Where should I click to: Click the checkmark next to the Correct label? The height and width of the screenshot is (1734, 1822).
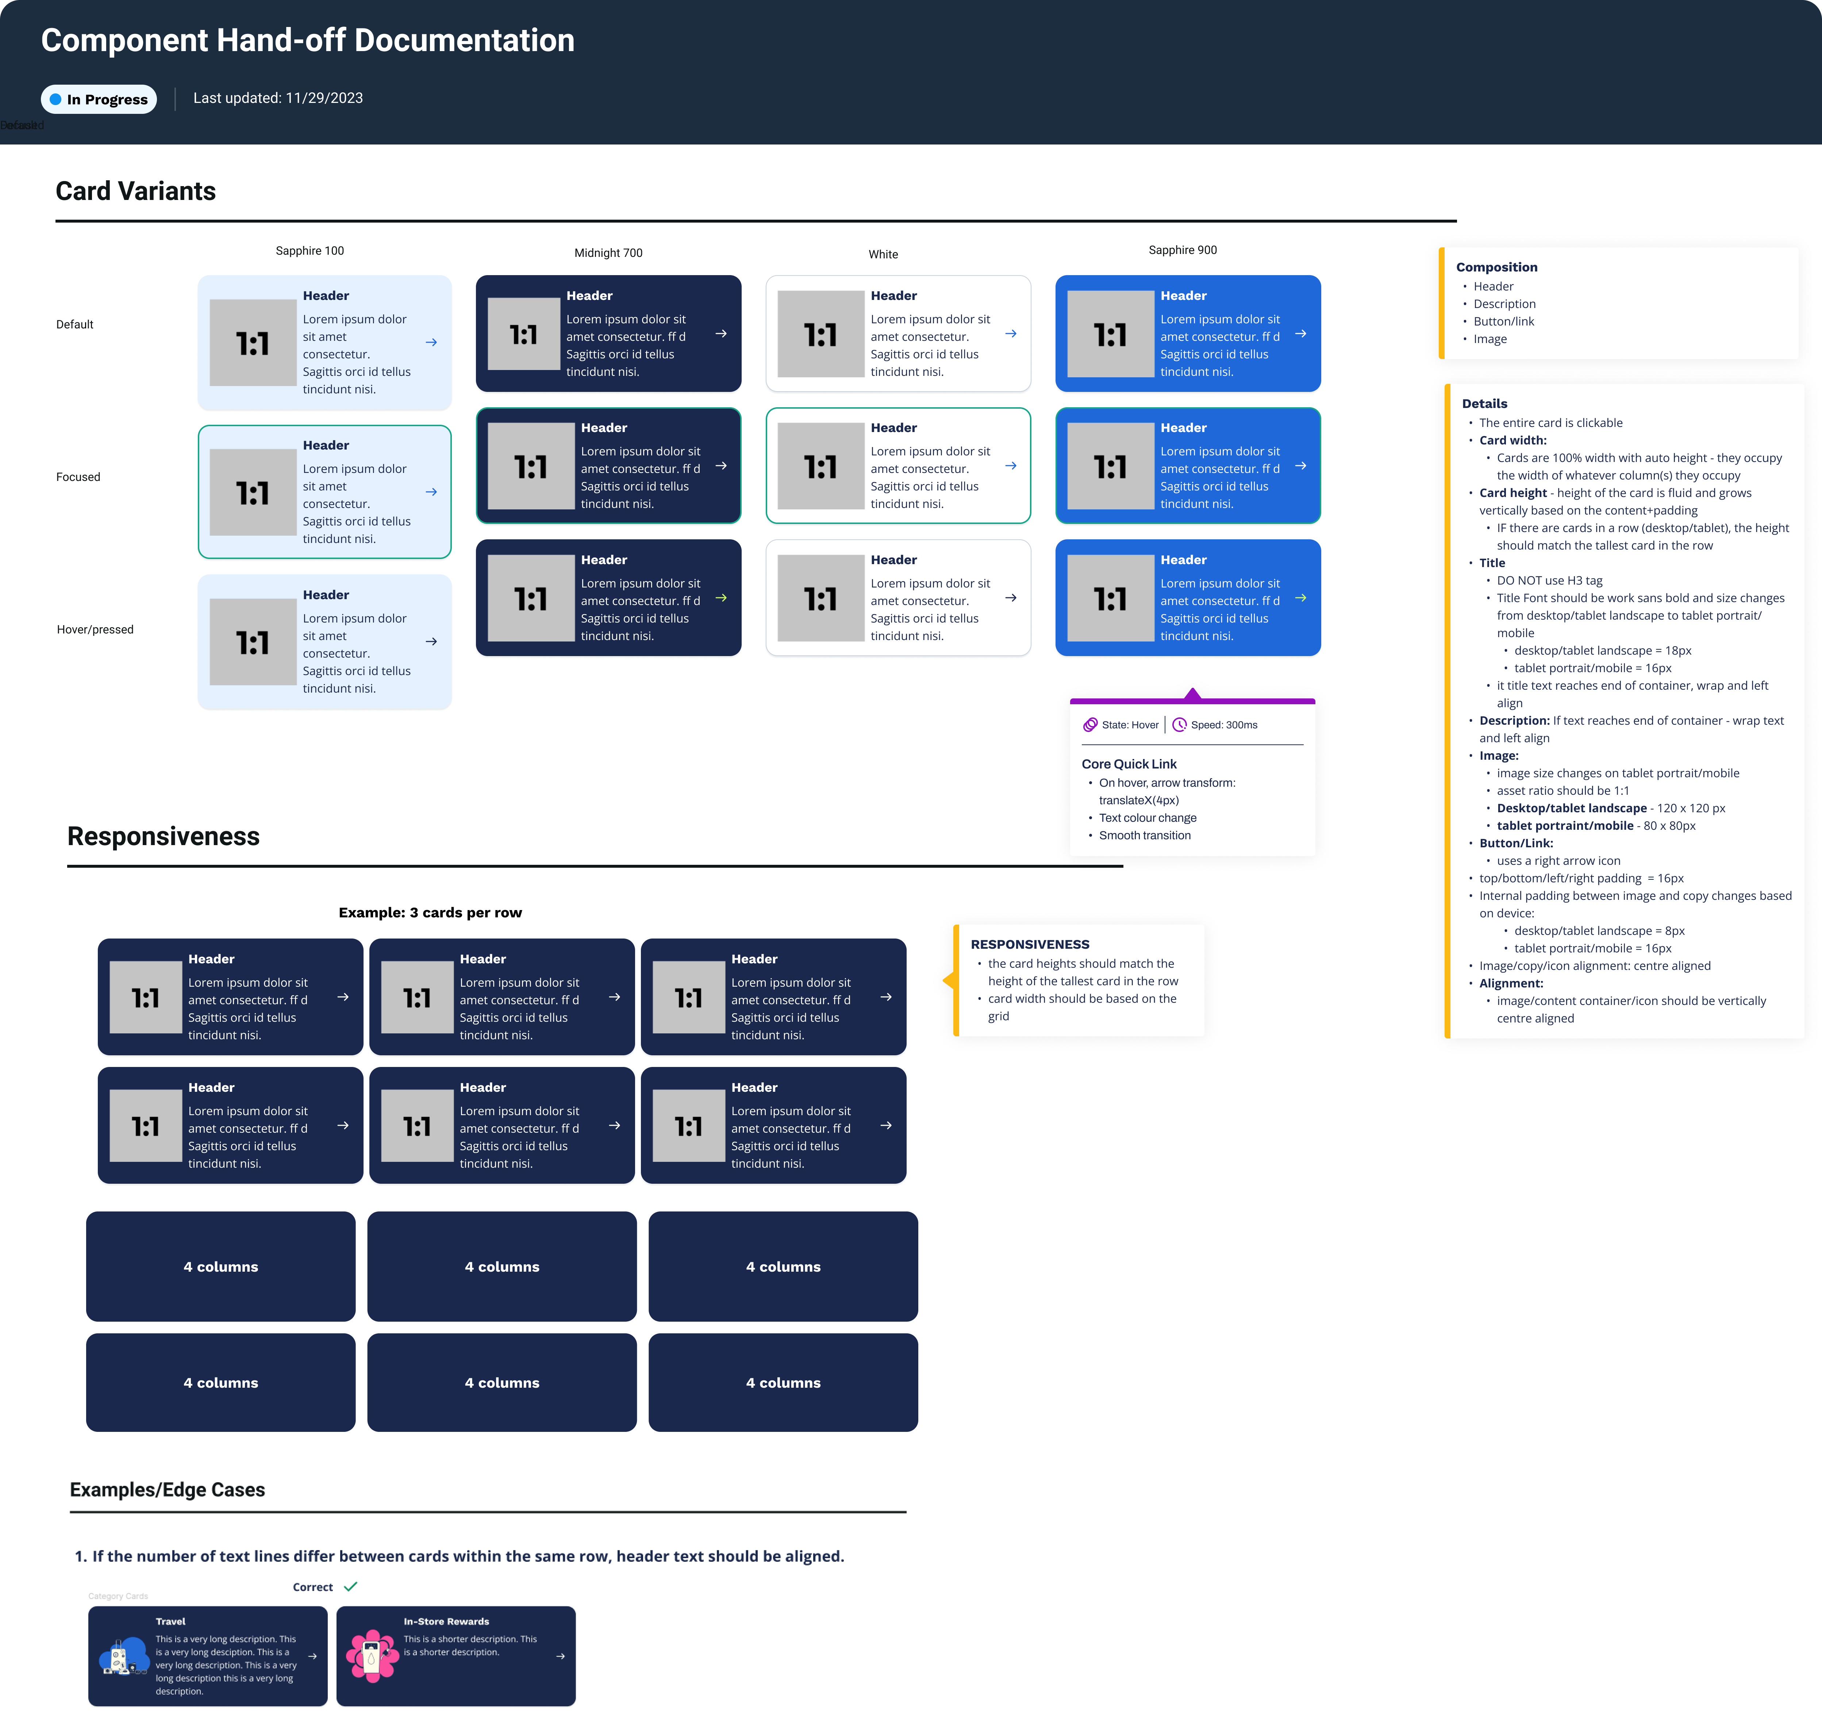pyautogui.click(x=350, y=1586)
